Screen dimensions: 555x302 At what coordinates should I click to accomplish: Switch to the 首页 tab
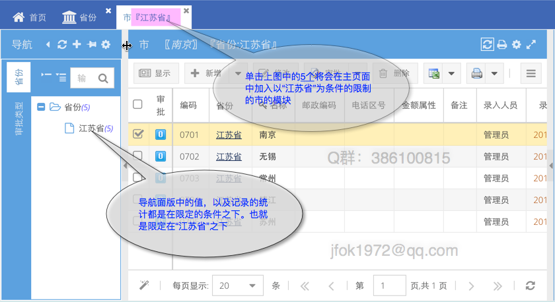click(x=30, y=17)
